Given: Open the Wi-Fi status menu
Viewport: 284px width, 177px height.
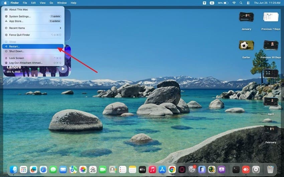Looking at the screenshot, I should point(234,3).
